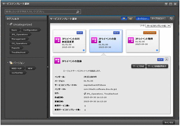This screenshot has height=126, width=180.
Task: Collapse the tag filter pane with arrow handle
Action: click(x=48, y=67)
